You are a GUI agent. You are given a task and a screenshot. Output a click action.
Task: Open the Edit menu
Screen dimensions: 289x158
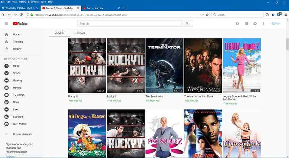8,2
